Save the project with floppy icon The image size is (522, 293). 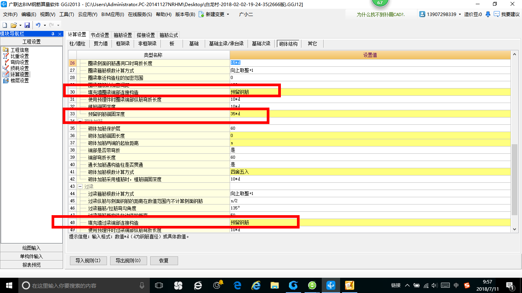coord(27,25)
